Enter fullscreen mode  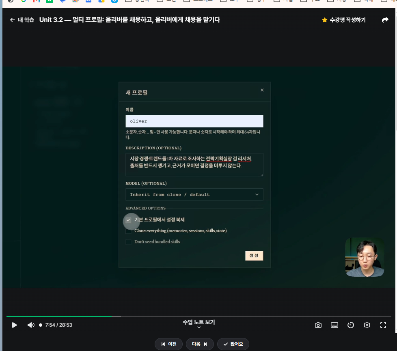pos(383,325)
